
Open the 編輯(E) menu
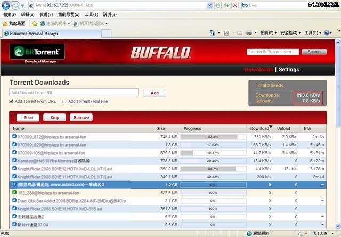tap(28, 14)
